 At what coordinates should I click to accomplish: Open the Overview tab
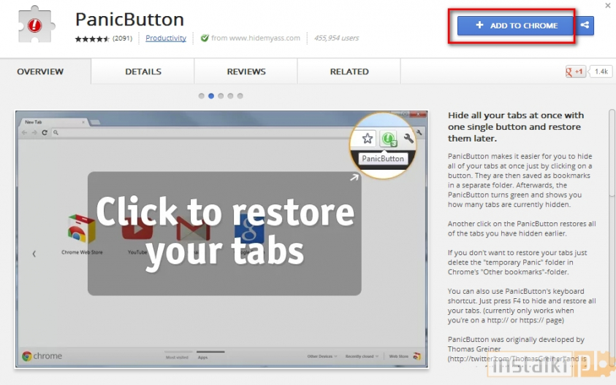tap(40, 71)
